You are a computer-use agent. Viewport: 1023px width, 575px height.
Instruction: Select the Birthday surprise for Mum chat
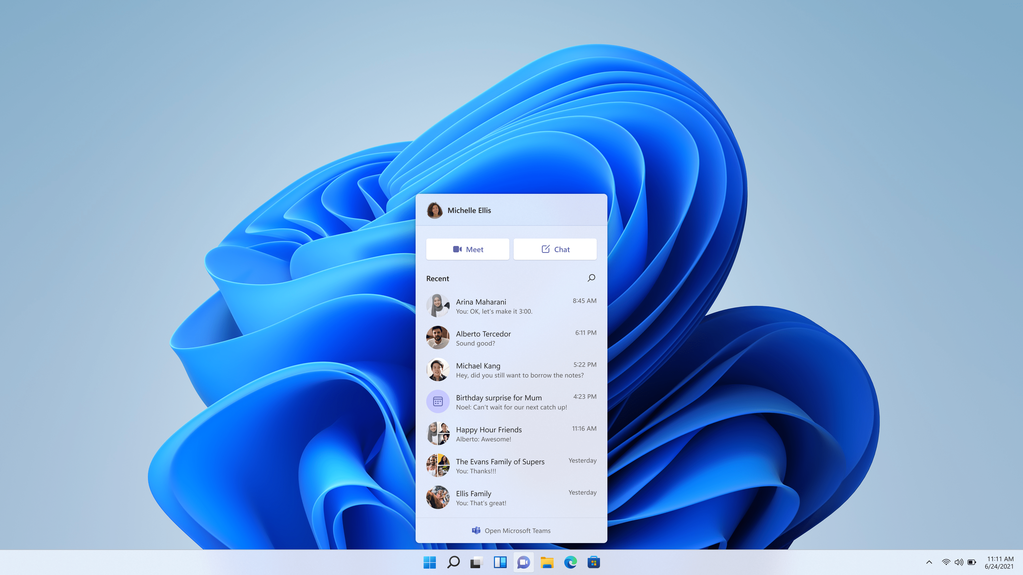(x=511, y=402)
